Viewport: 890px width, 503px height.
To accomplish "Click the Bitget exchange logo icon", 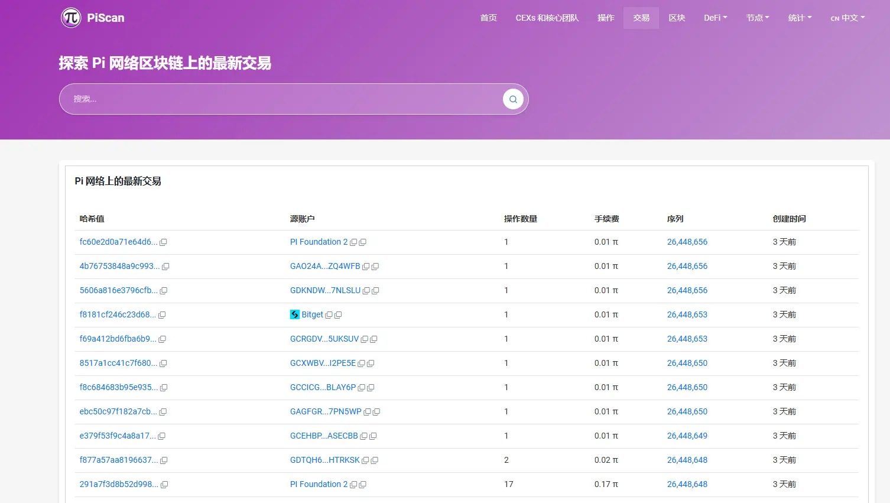I will point(295,314).
